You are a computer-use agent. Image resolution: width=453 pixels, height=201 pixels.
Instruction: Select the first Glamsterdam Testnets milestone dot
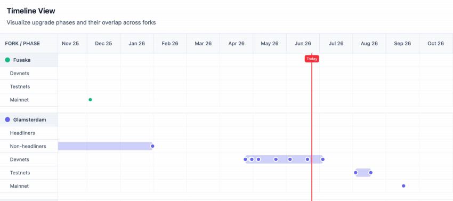(355, 173)
